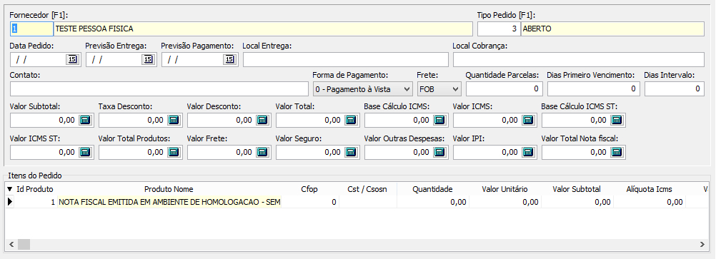Open calculator for Valor Subtotal field
The height and width of the screenshot is (259, 716).
(85, 120)
